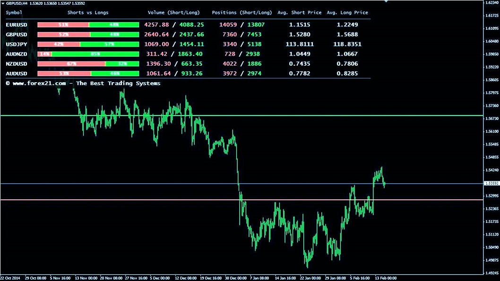This screenshot has height=281, width=500.
Task: Click the small arrow before GBPUSD,H4 title
Action: click(x=3, y=3)
